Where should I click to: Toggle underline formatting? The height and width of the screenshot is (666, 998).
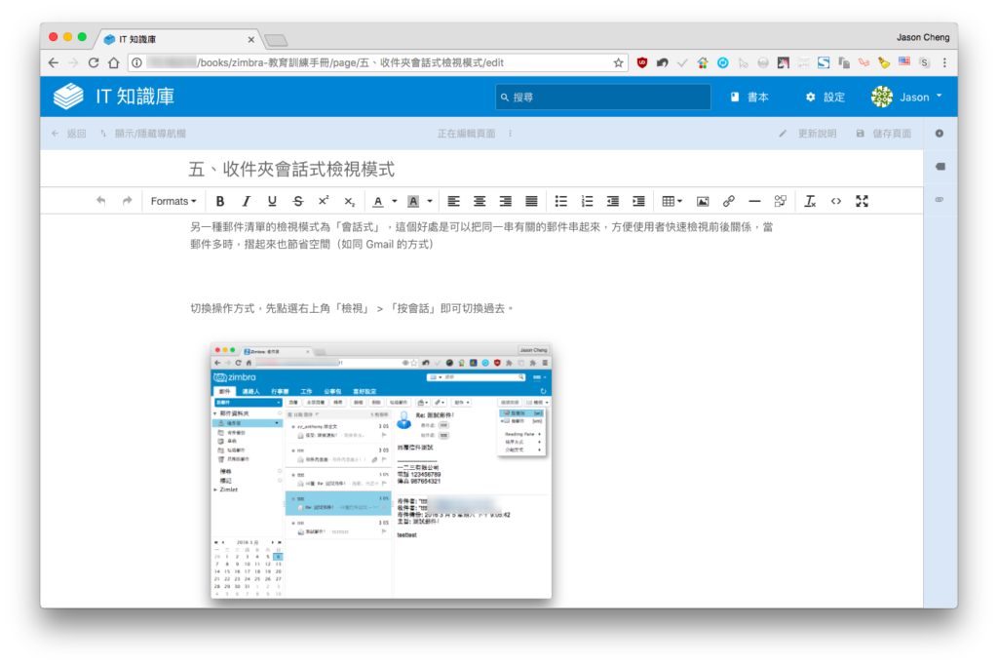pos(272,201)
